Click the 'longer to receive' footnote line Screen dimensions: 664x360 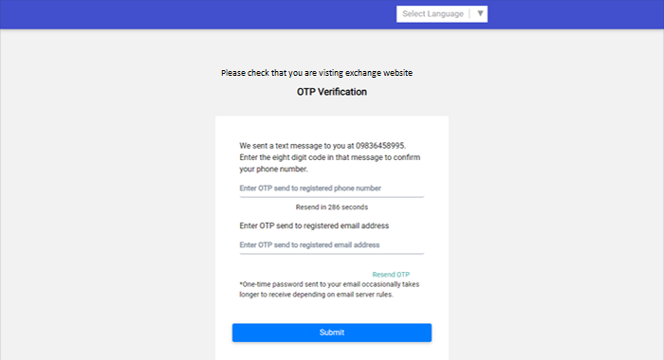click(x=316, y=295)
